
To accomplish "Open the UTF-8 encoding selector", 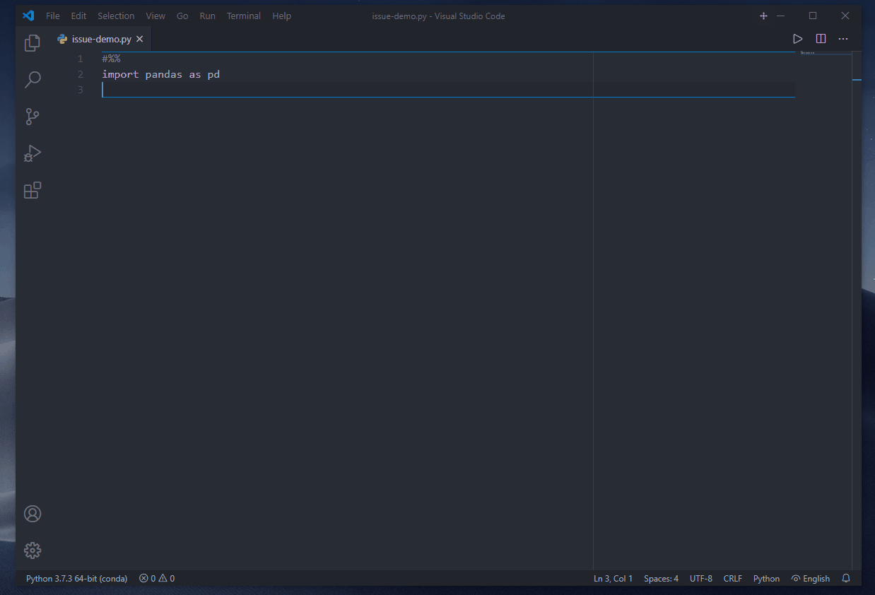I will point(700,578).
